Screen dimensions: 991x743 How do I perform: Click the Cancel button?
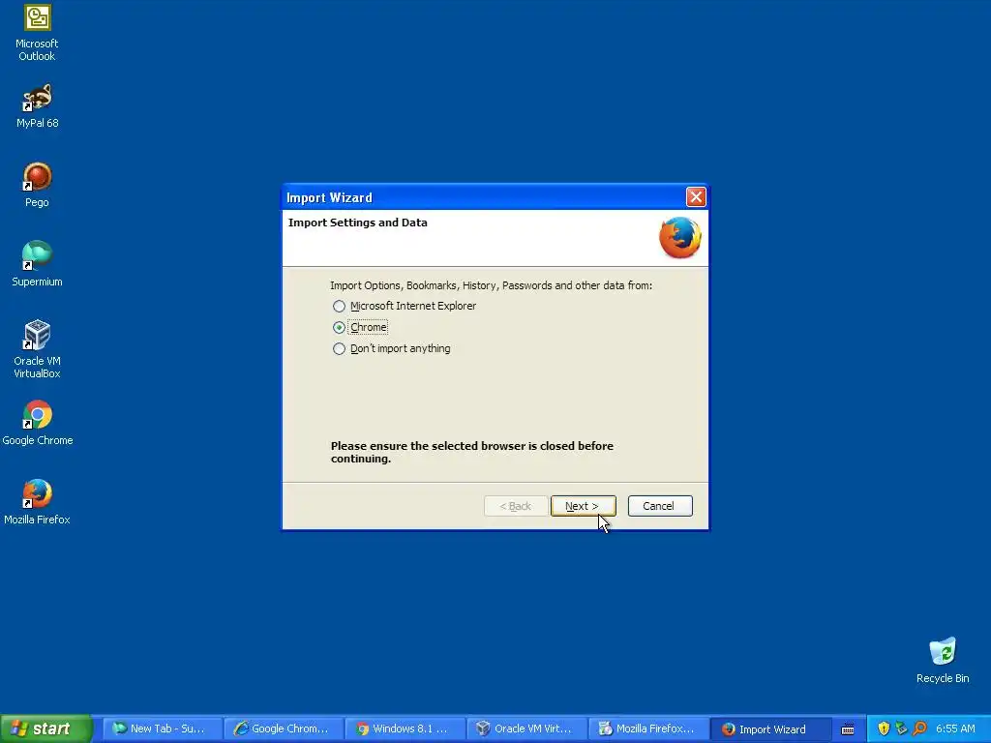(x=660, y=506)
